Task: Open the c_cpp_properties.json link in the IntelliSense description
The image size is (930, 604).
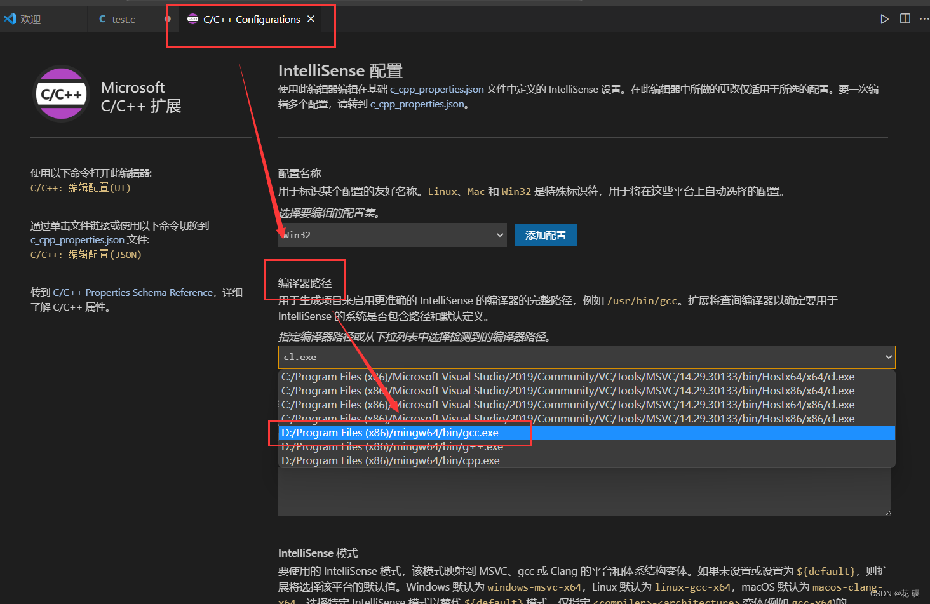Action: (437, 90)
